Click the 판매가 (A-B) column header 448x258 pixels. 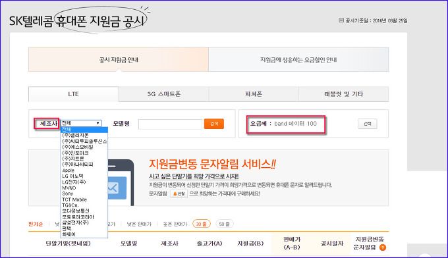[x=292, y=244]
